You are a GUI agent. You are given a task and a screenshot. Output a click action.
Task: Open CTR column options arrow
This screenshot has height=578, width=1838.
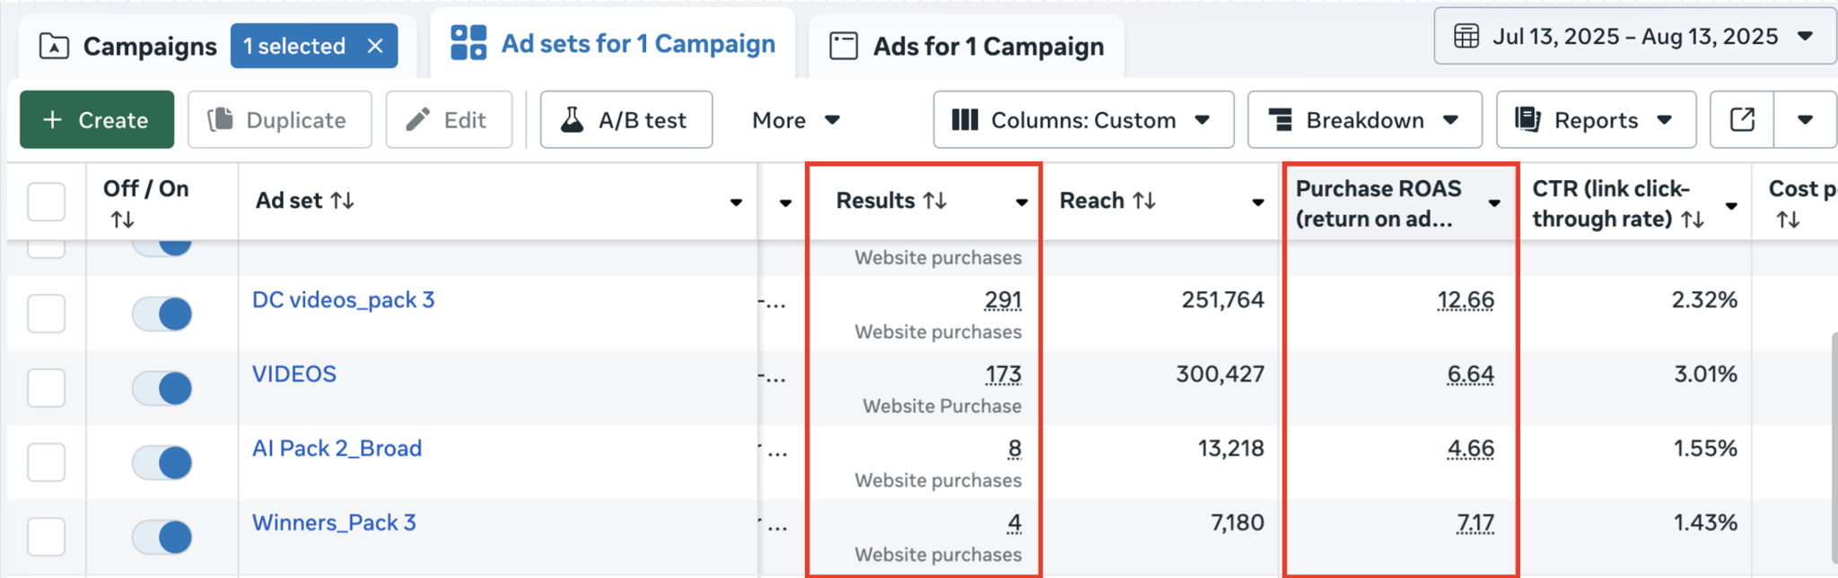click(x=1731, y=206)
